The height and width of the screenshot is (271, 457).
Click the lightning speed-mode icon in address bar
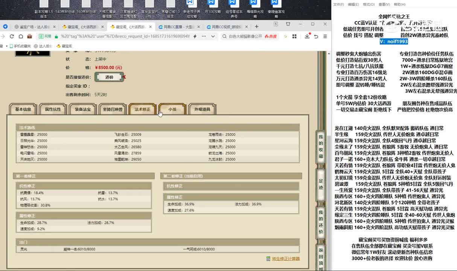[195, 37]
